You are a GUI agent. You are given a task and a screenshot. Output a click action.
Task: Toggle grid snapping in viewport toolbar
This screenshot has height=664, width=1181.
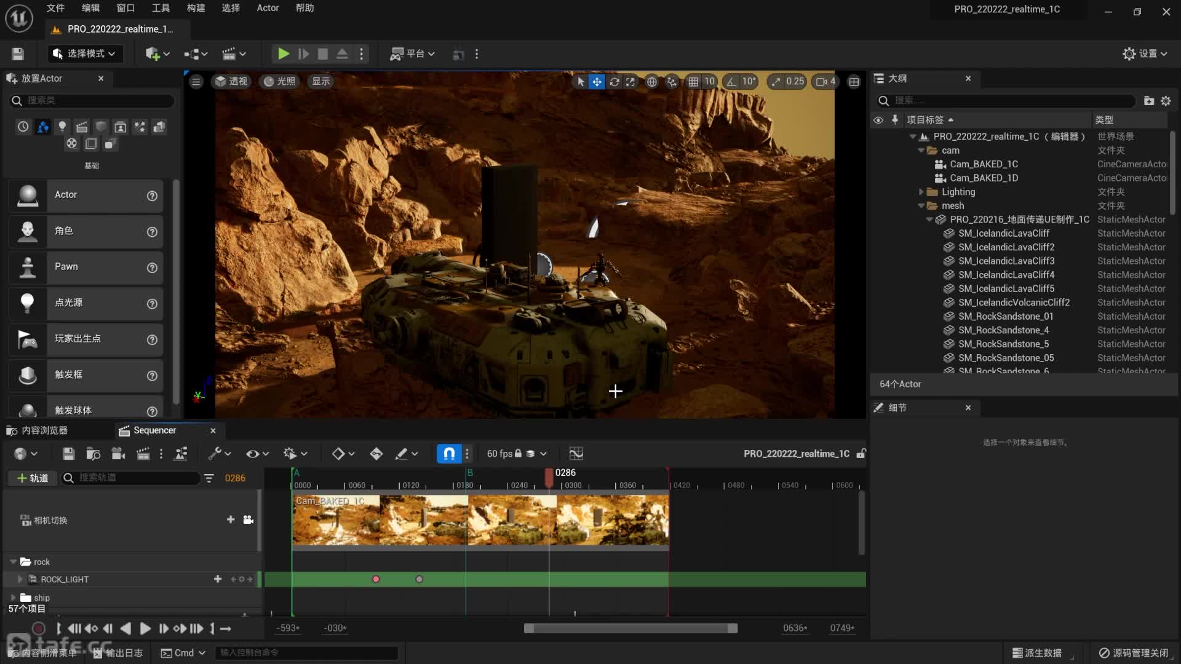pyautogui.click(x=693, y=81)
